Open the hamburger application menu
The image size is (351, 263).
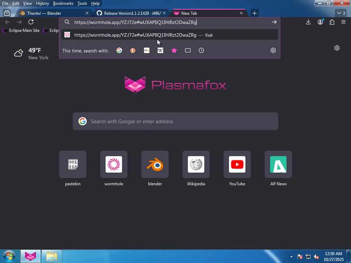pos(343,22)
